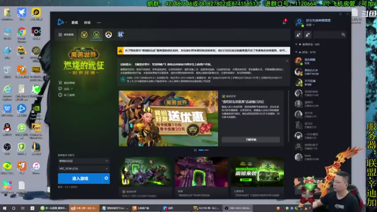Open online status dropdown under username
Viewport: 377px width, 212px height.
coord(311,25)
